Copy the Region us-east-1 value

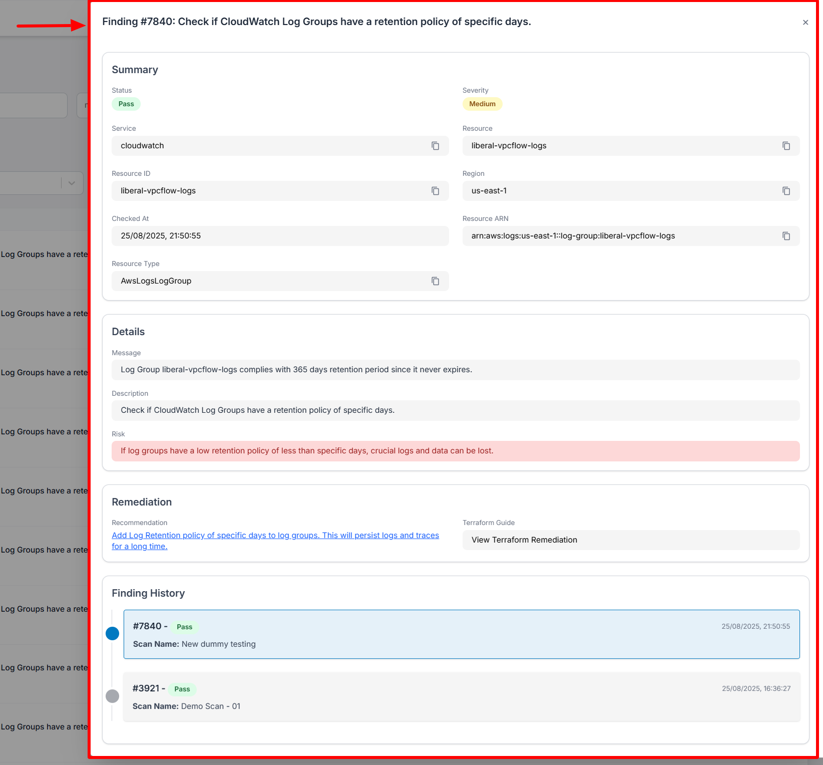(x=786, y=191)
